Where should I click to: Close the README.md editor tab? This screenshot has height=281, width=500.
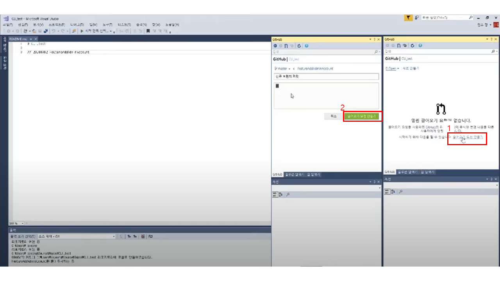tap(36, 39)
